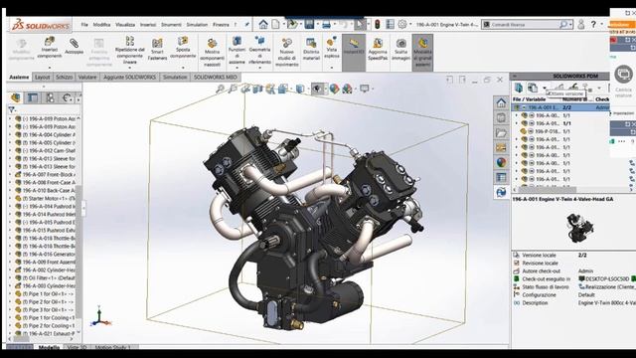
Task: Click the Apply Scene icon
Action: 347,89
